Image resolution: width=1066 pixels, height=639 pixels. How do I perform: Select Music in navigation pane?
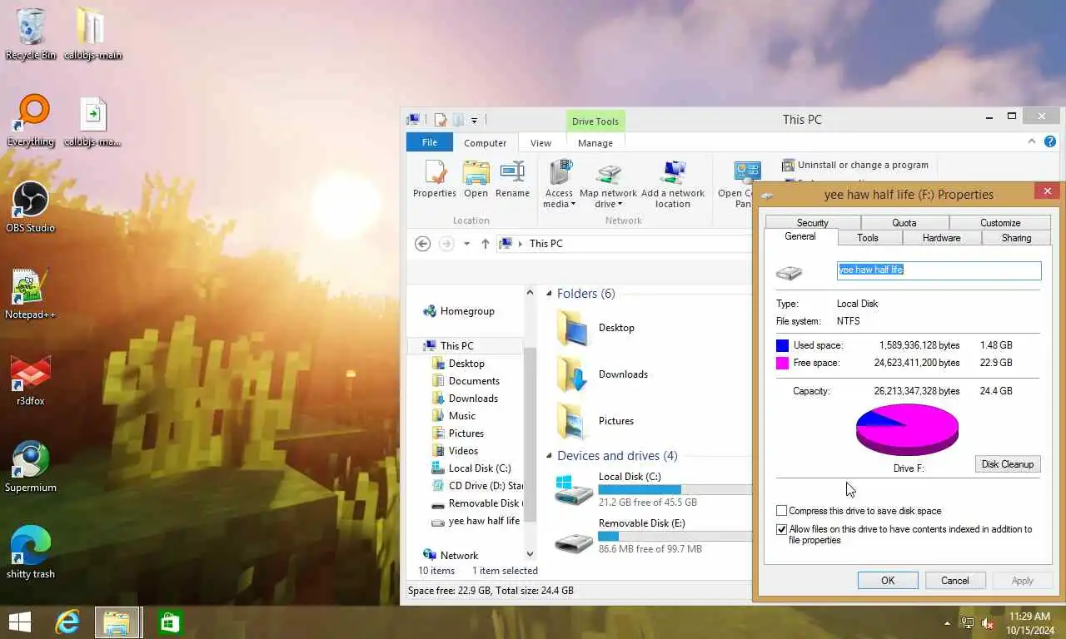point(462,416)
